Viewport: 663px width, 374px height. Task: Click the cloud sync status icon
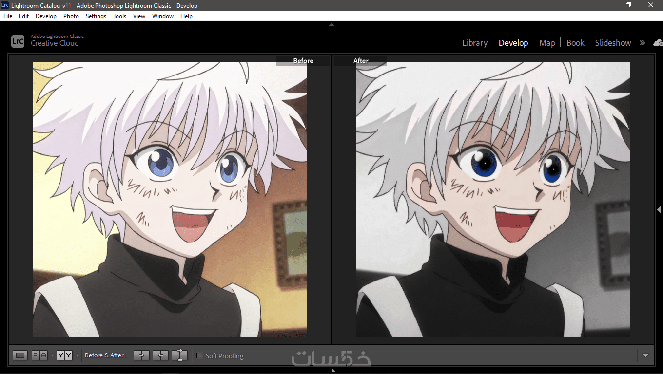pos(658,43)
